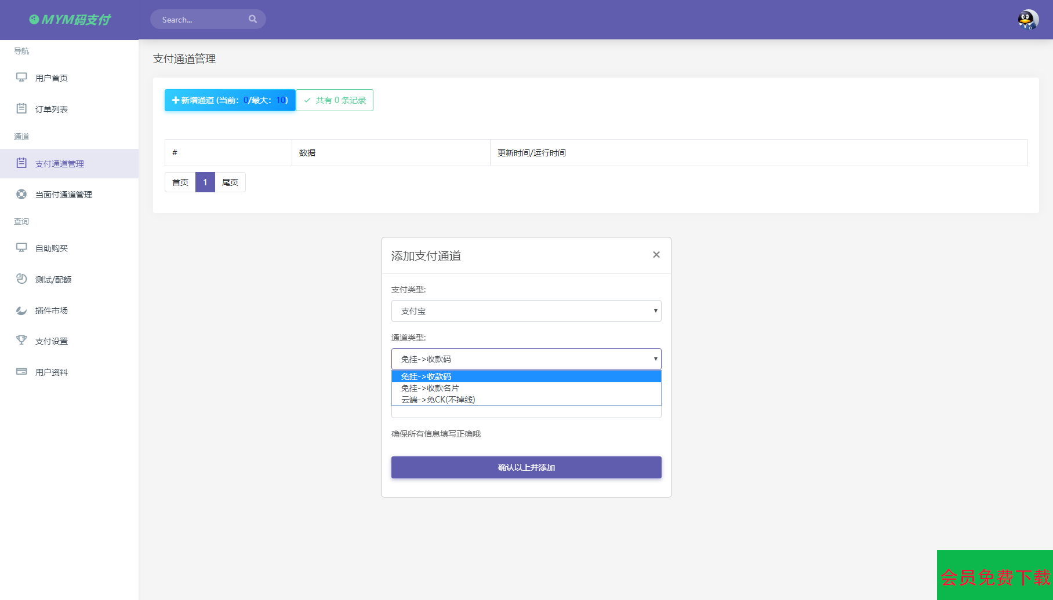The image size is (1053, 600).
Task: Go to 支付通道管理 sidebar item
Action: click(x=60, y=164)
